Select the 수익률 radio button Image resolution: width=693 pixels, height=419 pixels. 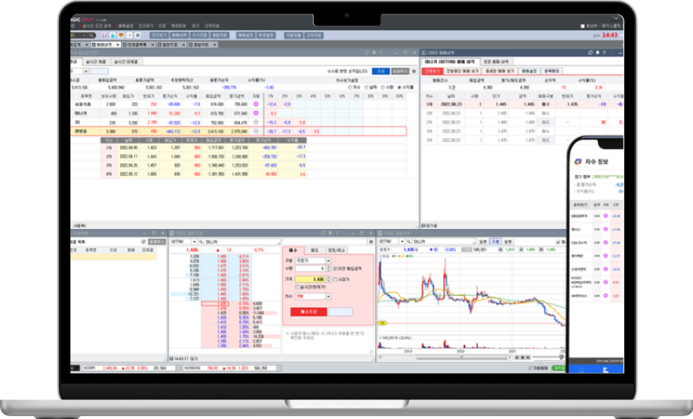click(x=399, y=87)
